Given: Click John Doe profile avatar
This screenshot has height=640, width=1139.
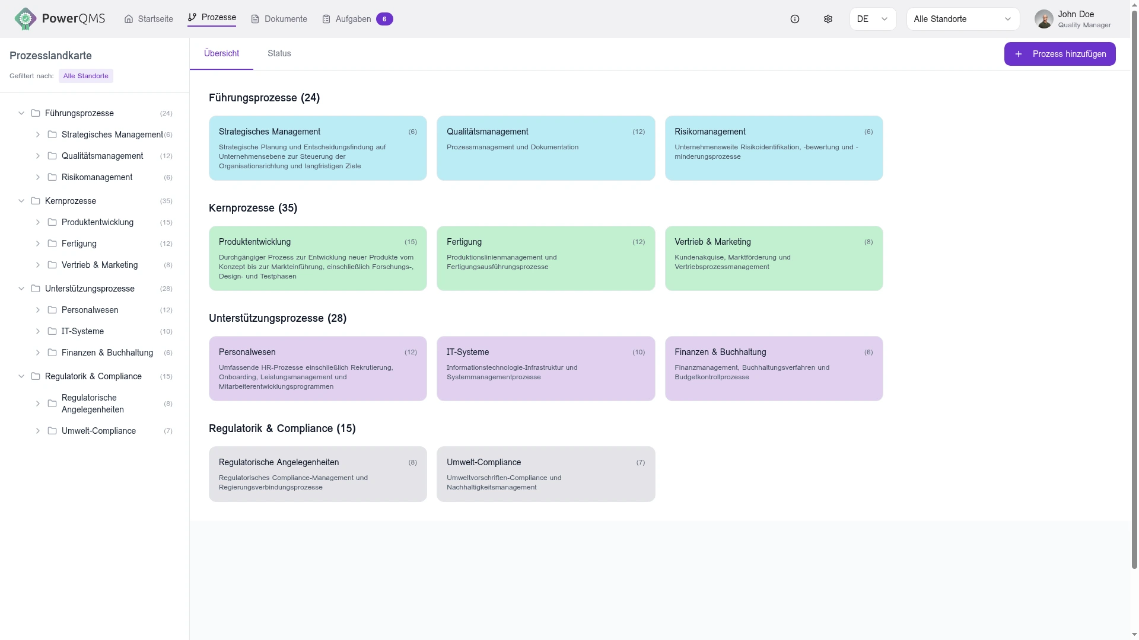Looking at the screenshot, I should click(1044, 19).
